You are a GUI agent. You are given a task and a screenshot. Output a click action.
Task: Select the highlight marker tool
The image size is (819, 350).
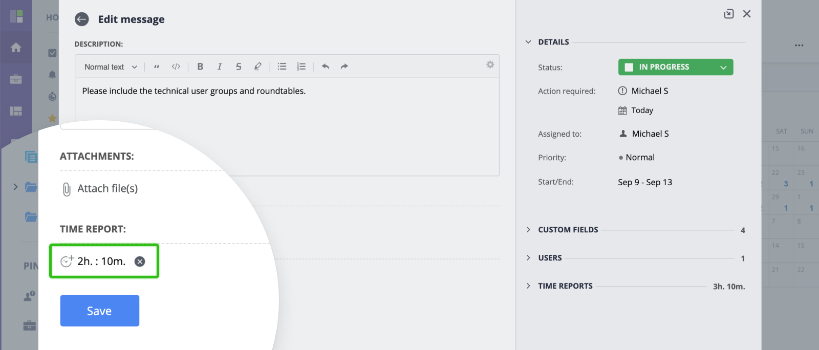pos(258,67)
